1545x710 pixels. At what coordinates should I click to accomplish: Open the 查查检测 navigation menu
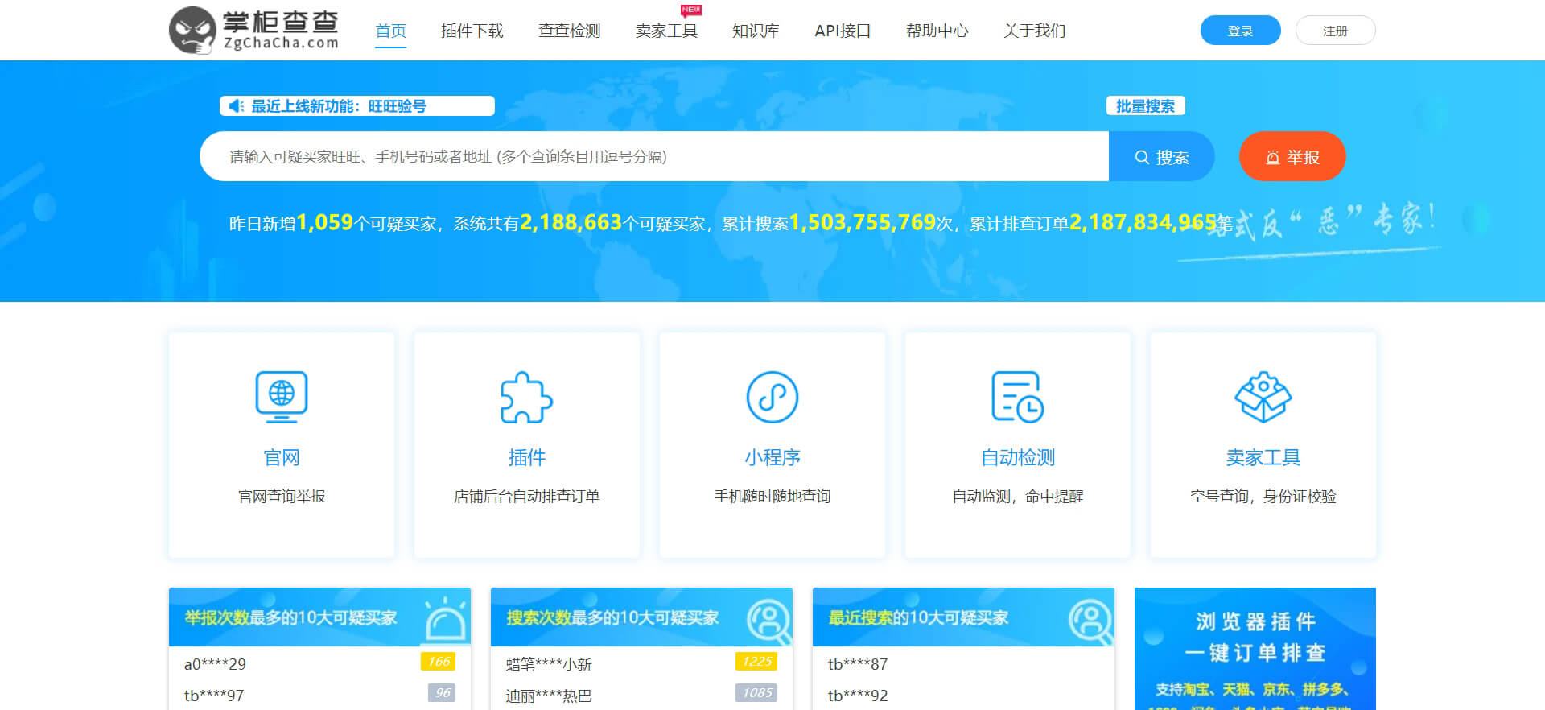pos(569,31)
